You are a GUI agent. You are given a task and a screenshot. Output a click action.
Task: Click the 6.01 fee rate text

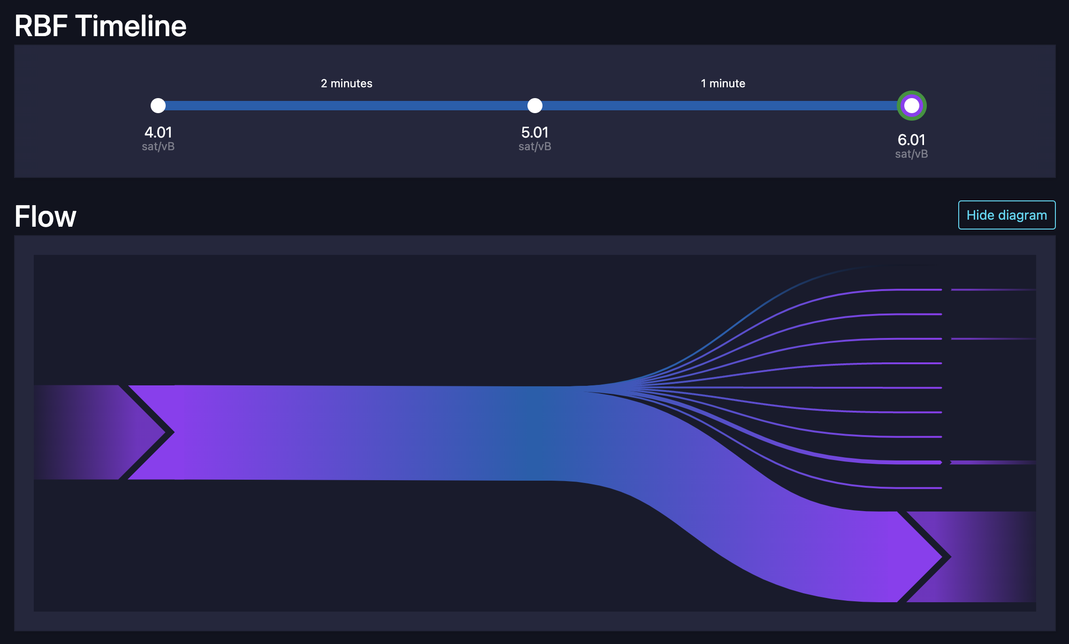coord(911,140)
